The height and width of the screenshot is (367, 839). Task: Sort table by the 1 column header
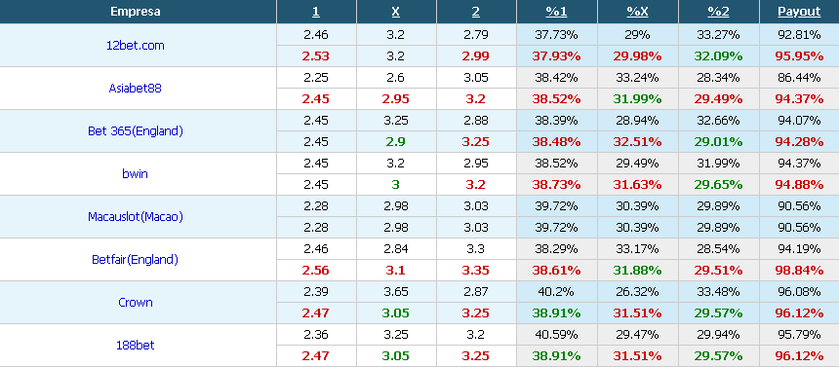click(316, 12)
